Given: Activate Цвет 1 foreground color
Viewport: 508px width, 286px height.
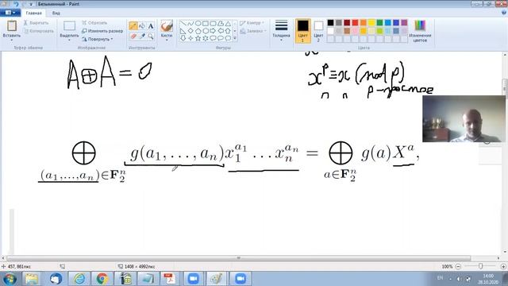Looking at the screenshot, I should click(x=302, y=31).
